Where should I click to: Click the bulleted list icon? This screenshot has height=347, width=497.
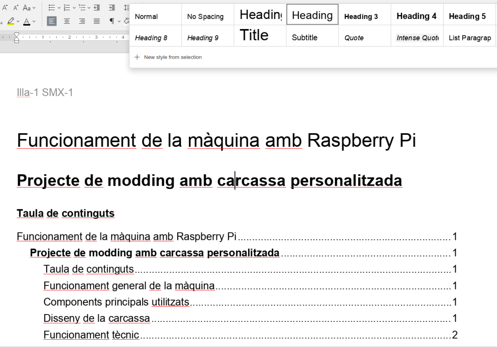pyautogui.click(x=51, y=8)
